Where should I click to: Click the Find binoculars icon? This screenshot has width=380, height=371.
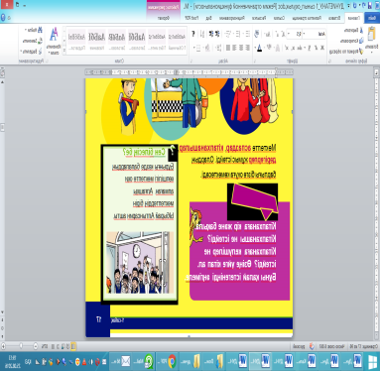click(x=40, y=30)
